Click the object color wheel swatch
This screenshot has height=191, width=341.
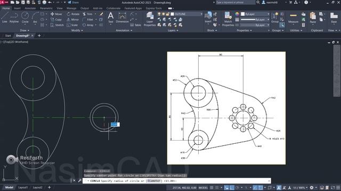tap(237, 14)
